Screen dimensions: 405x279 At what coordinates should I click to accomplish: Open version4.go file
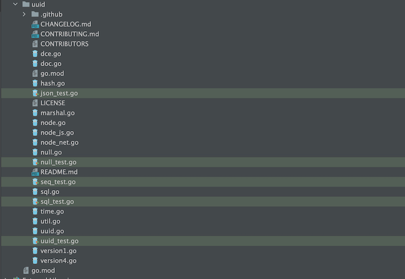[x=58, y=261]
